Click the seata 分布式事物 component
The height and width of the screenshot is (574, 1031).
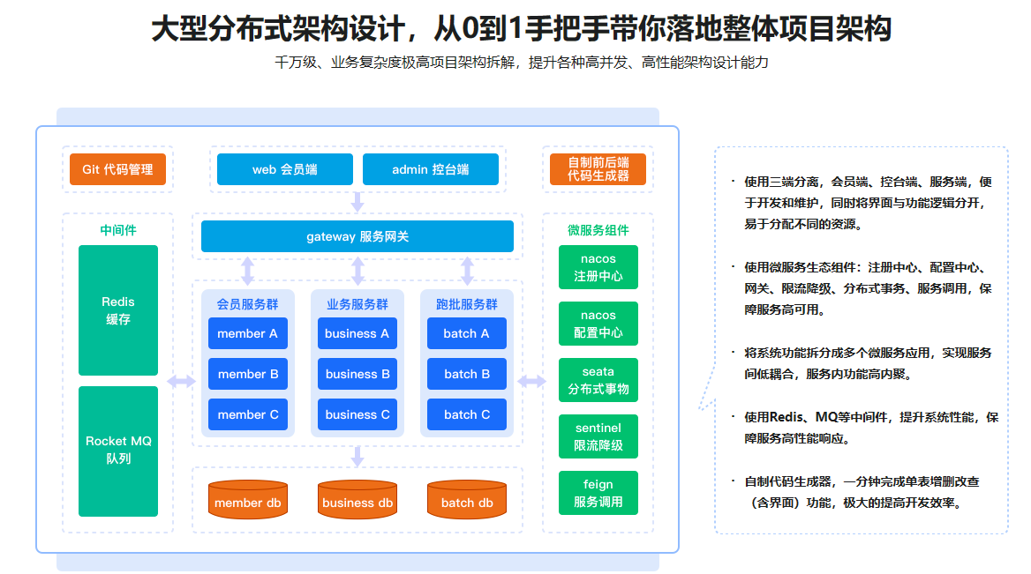[x=598, y=380]
